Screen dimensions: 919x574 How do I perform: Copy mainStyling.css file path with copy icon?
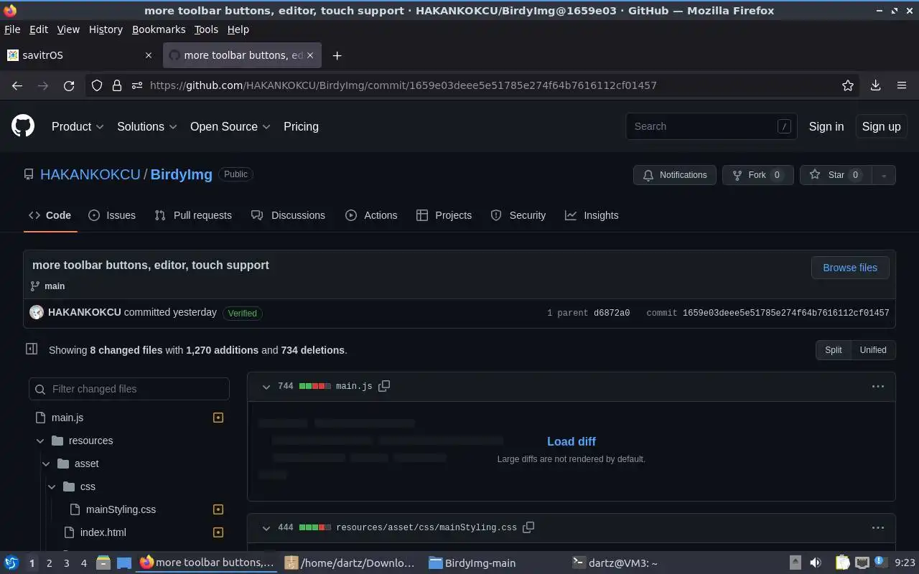pyautogui.click(x=528, y=527)
